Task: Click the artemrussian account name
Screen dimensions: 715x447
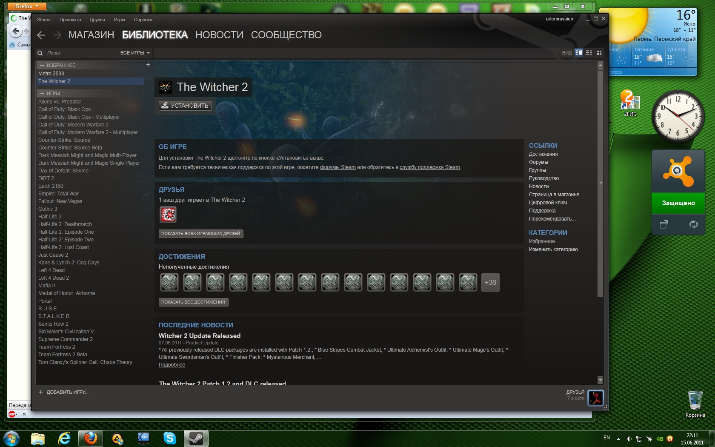Action: (x=559, y=19)
